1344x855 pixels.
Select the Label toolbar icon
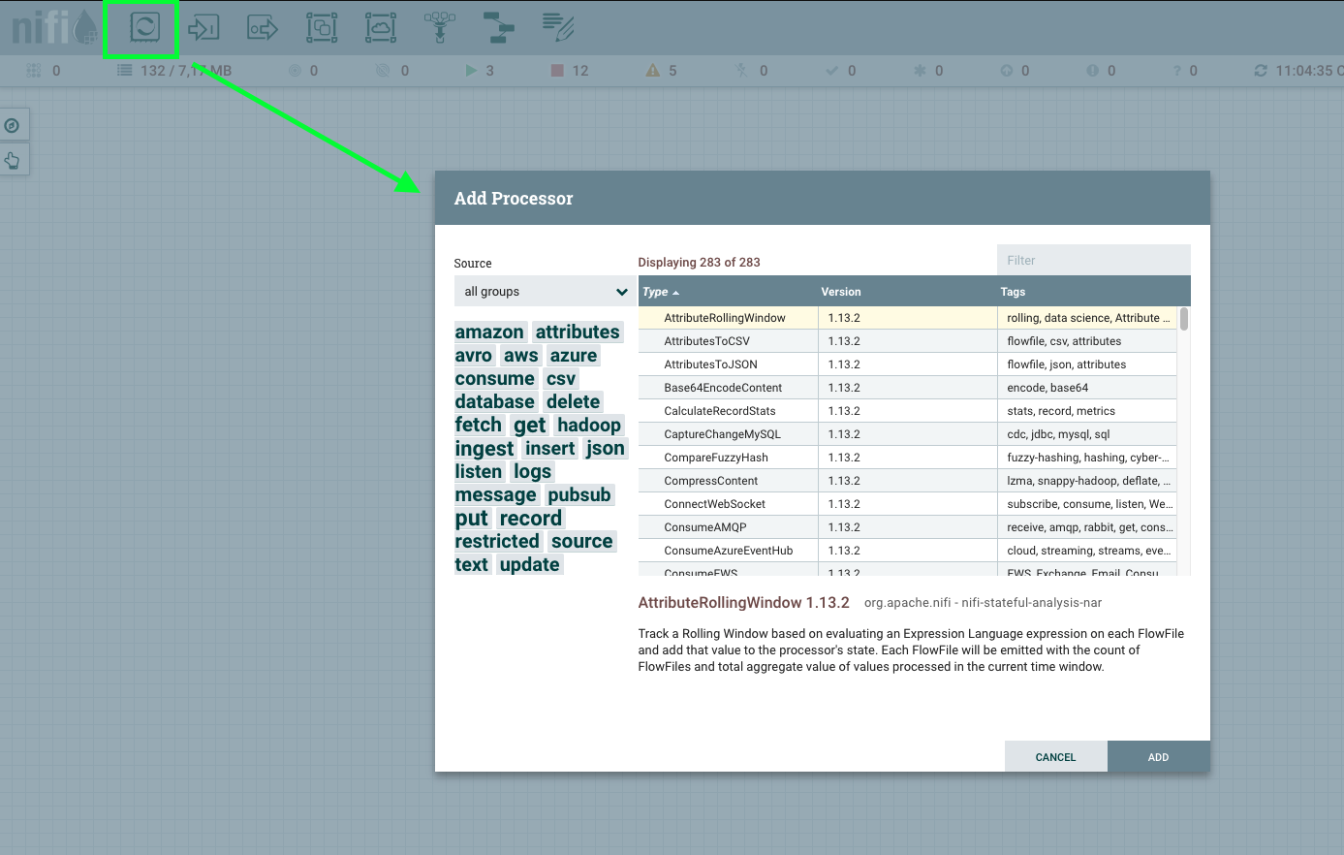click(x=558, y=28)
